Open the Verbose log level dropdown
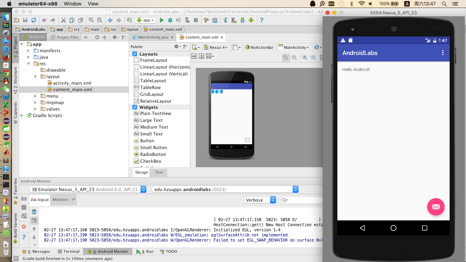 pyautogui.click(x=260, y=200)
